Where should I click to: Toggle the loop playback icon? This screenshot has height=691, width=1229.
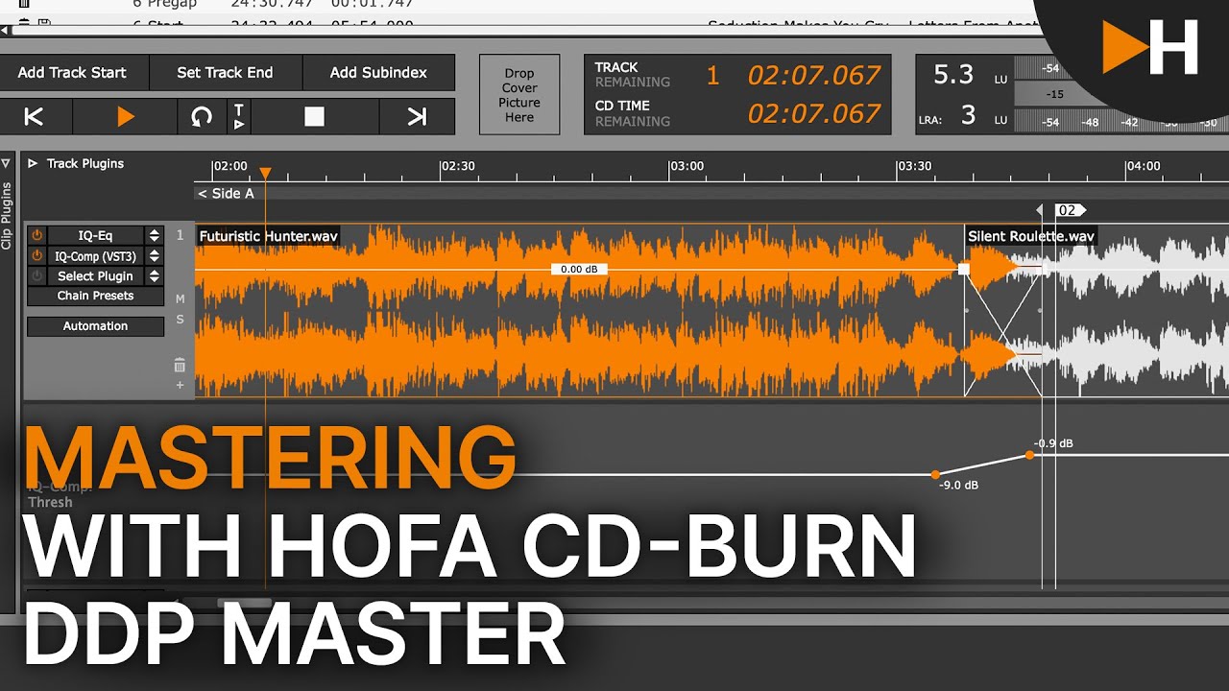tap(202, 117)
